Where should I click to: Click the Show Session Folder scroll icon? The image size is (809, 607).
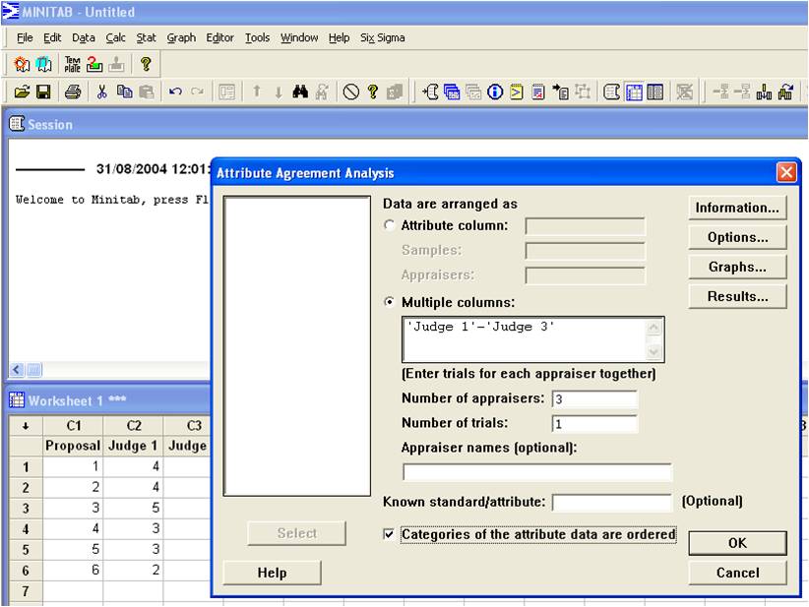[611, 92]
